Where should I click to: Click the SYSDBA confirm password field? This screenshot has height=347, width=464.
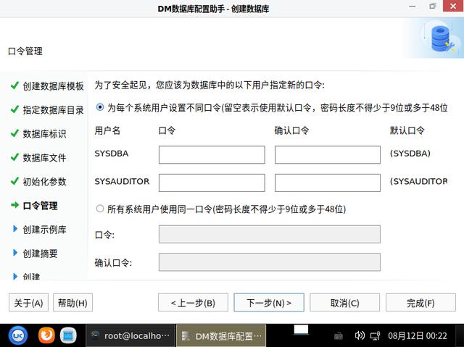pyautogui.click(x=327, y=154)
